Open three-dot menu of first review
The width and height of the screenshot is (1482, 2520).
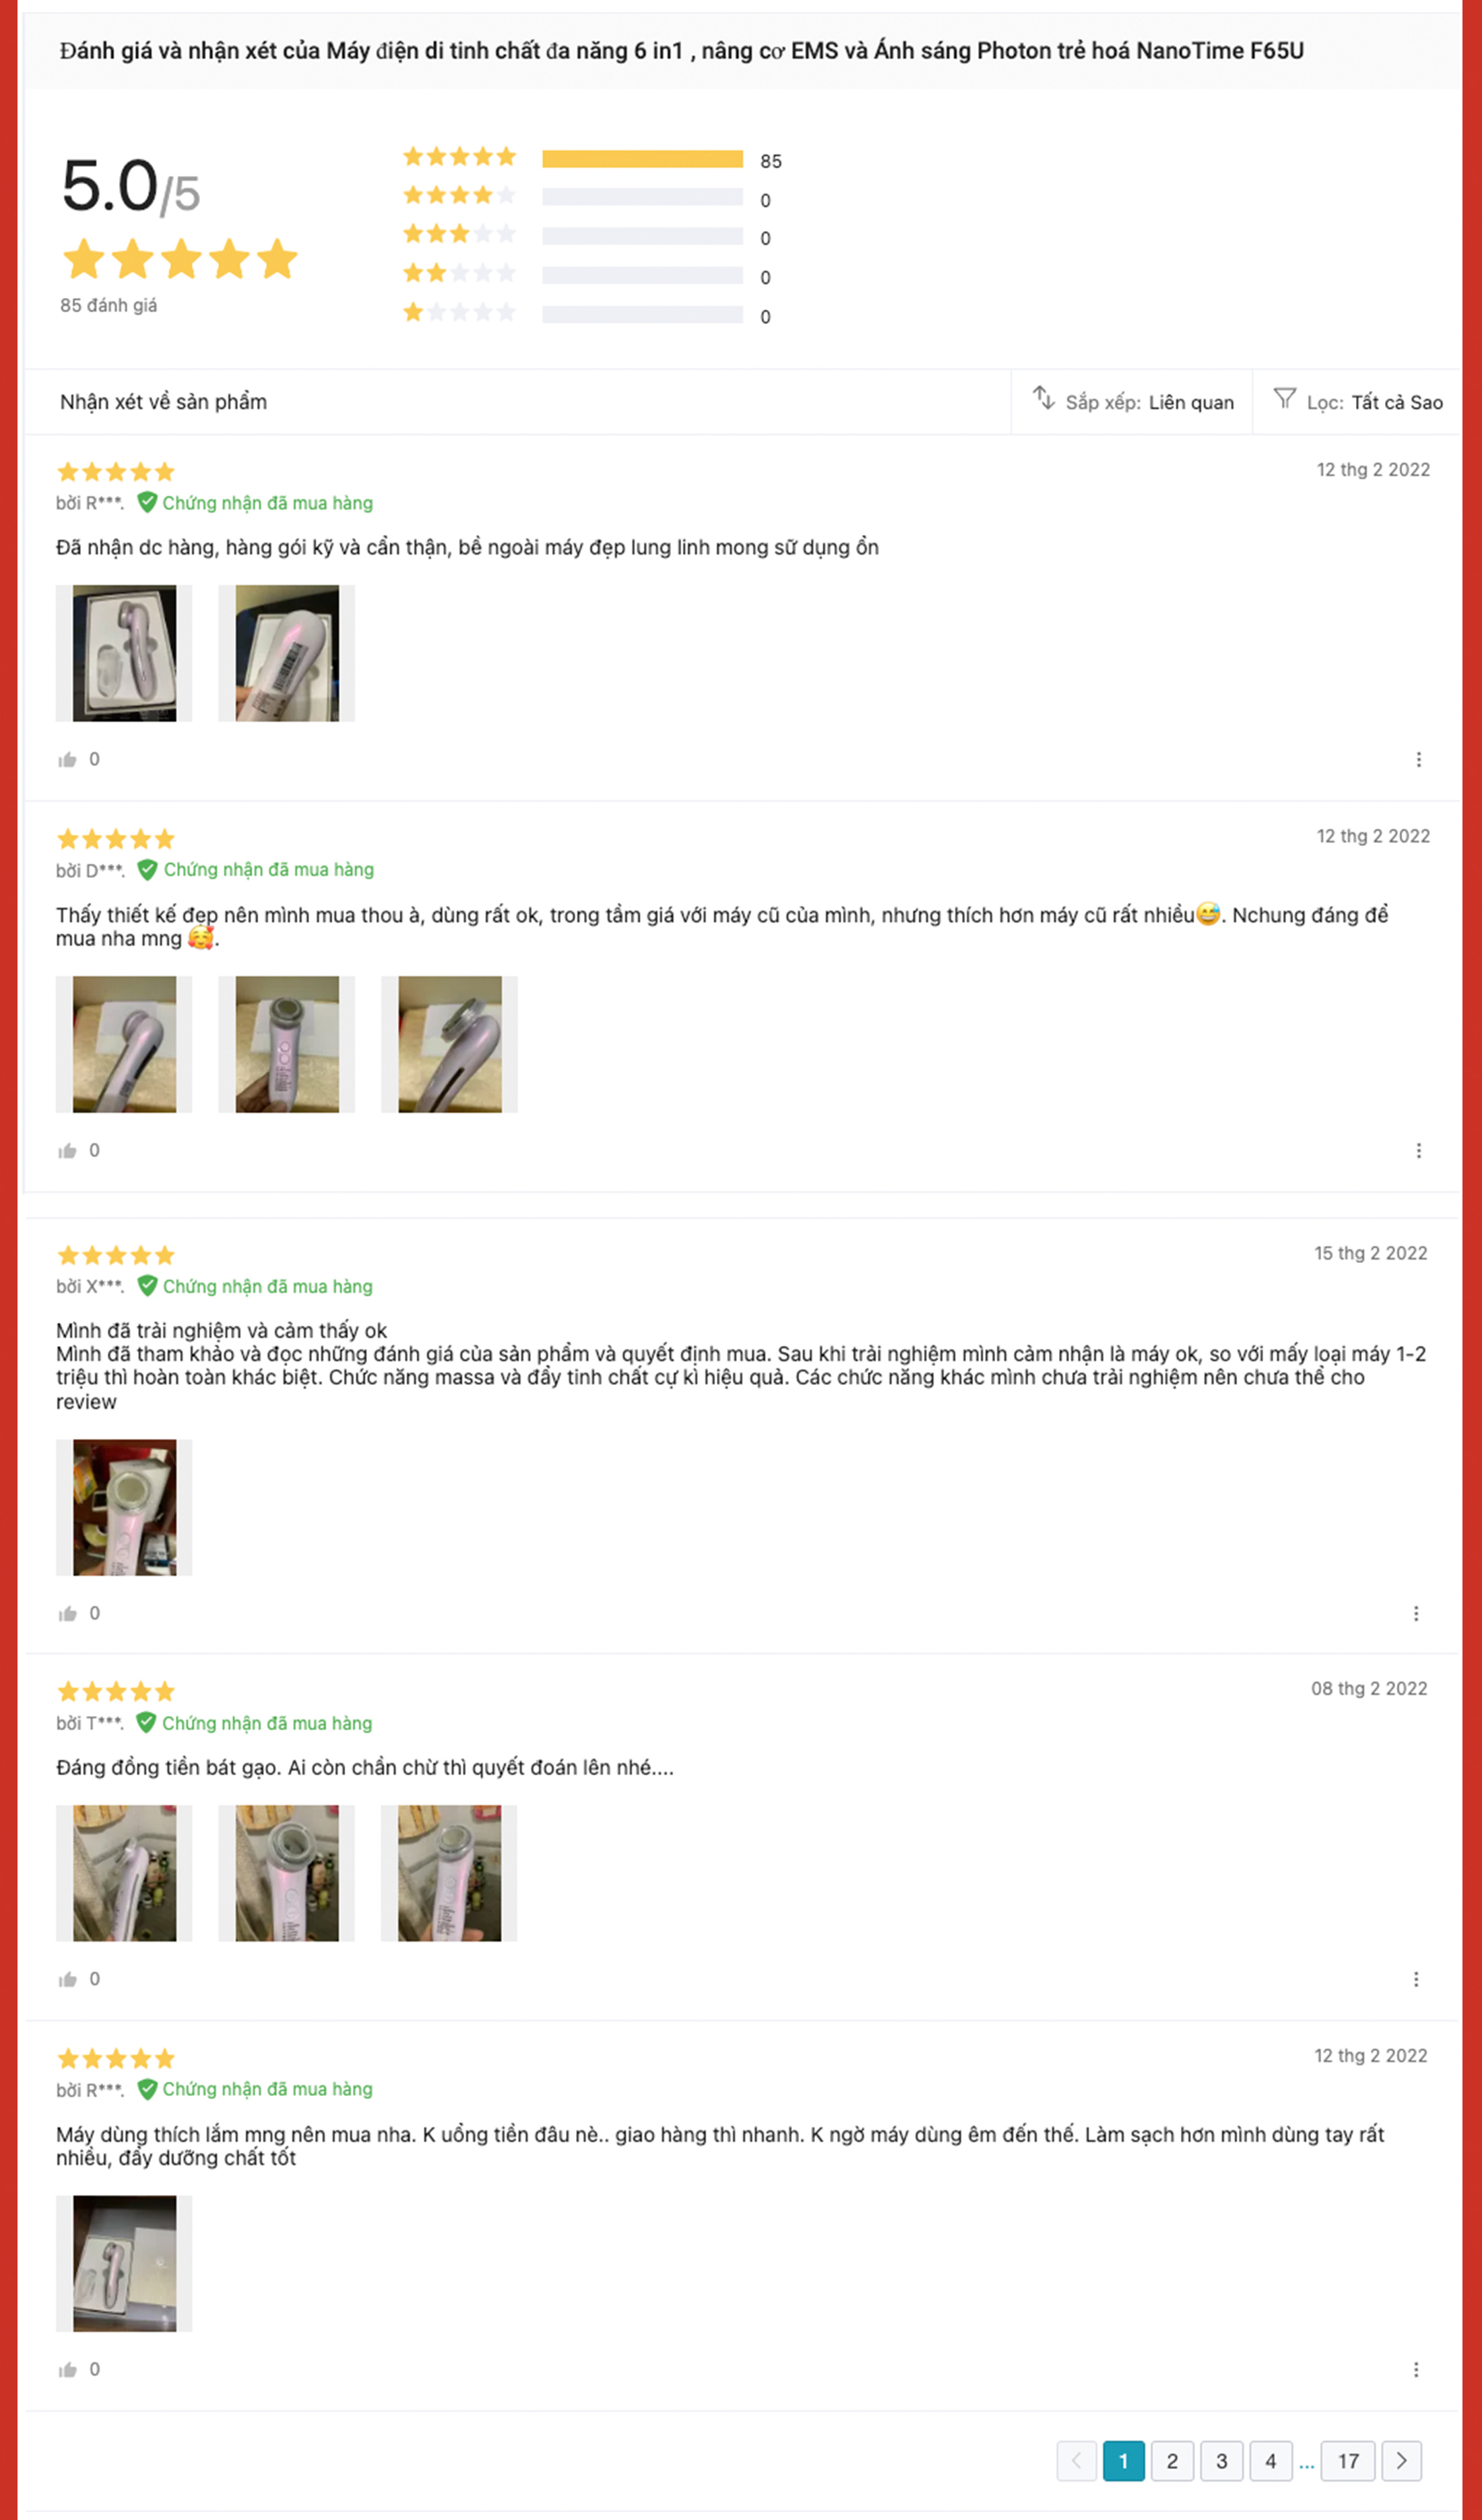tap(1418, 760)
